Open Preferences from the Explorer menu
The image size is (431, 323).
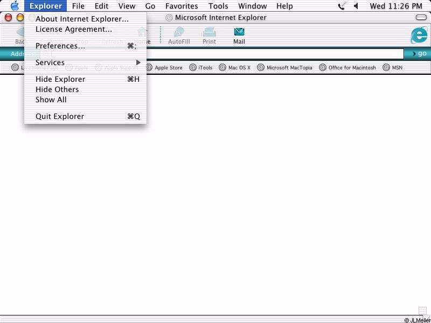pos(86,46)
